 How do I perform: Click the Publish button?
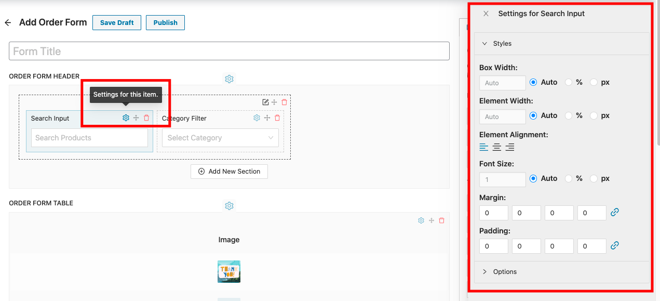(x=165, y=23)
